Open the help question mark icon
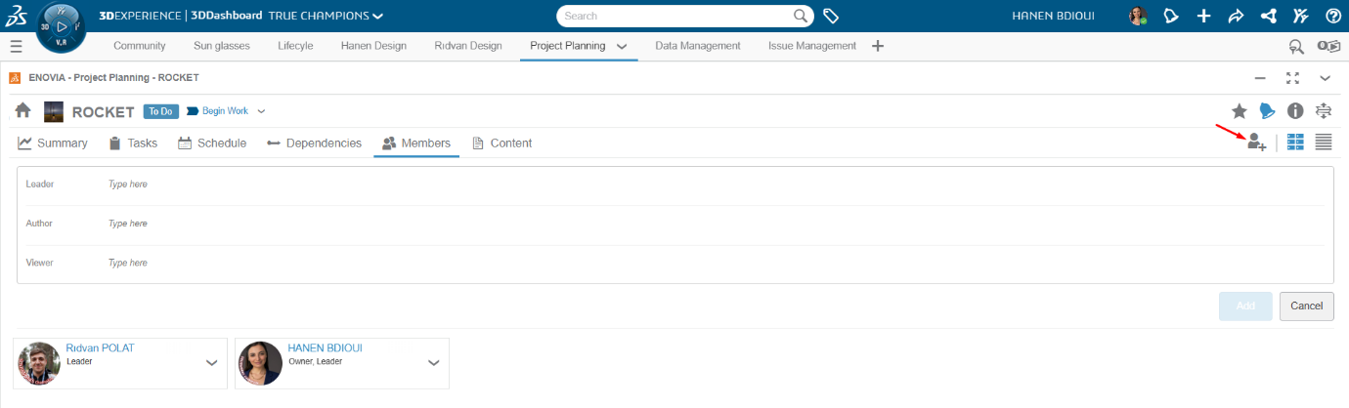 point(1332,16)
